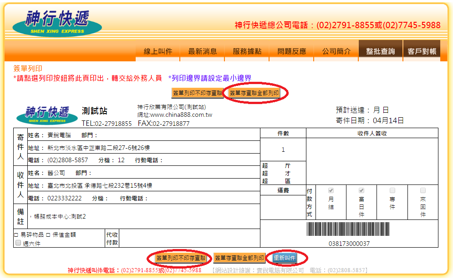The height and width of the screenshot is (279, 453).
Task: Click 簽單列印不印存查聯 button below the form
Action: (181, 258)
